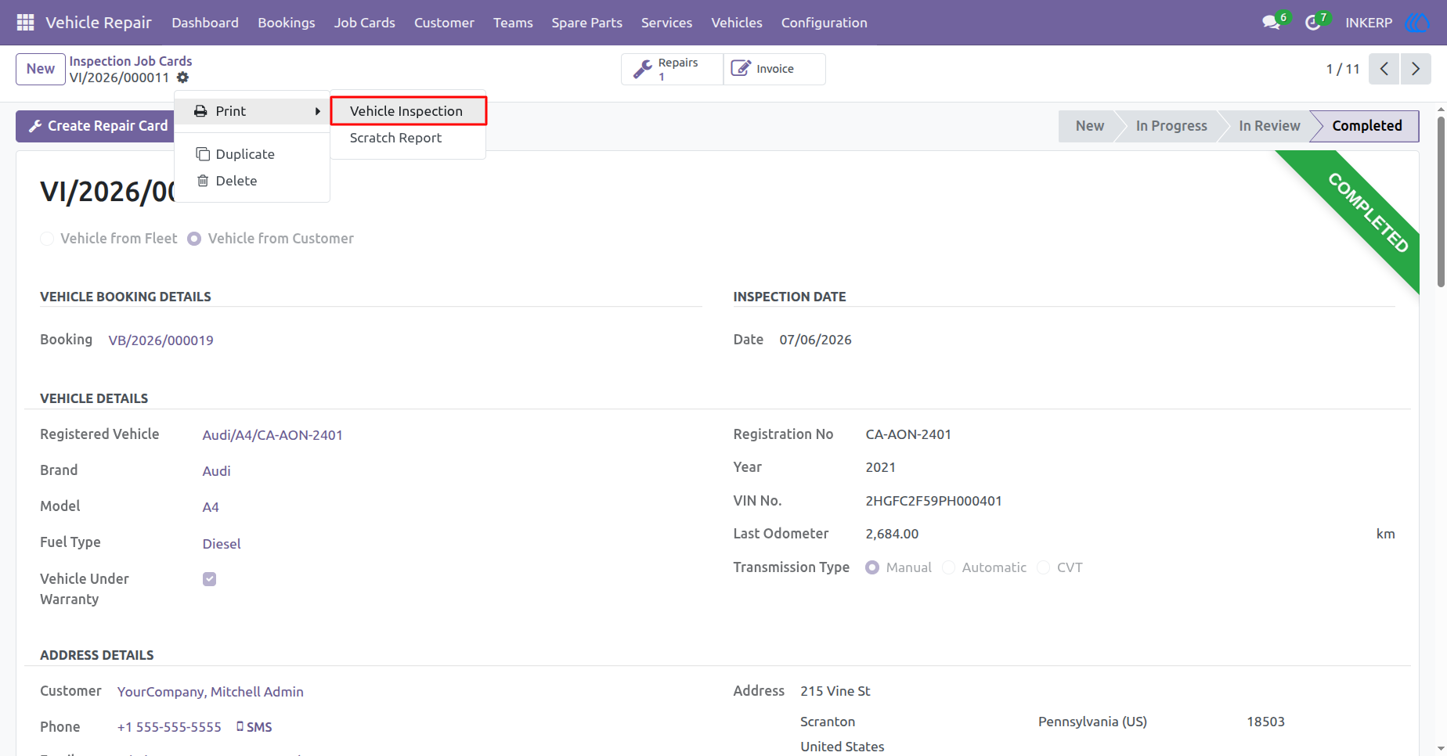Viewport: 1447px width, 756px height.
Task: Toggle Vehicle Under Warranty checkbox
Action: [x=209, y=579]
